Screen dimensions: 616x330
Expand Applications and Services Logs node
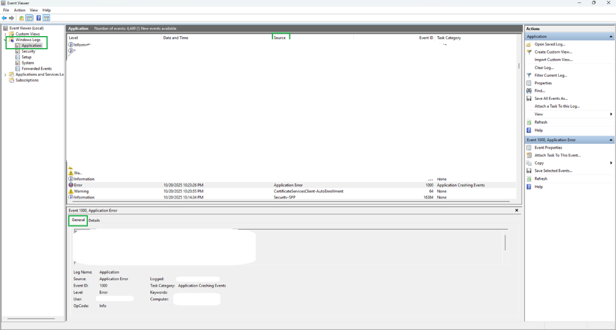[x=5, y=75]
